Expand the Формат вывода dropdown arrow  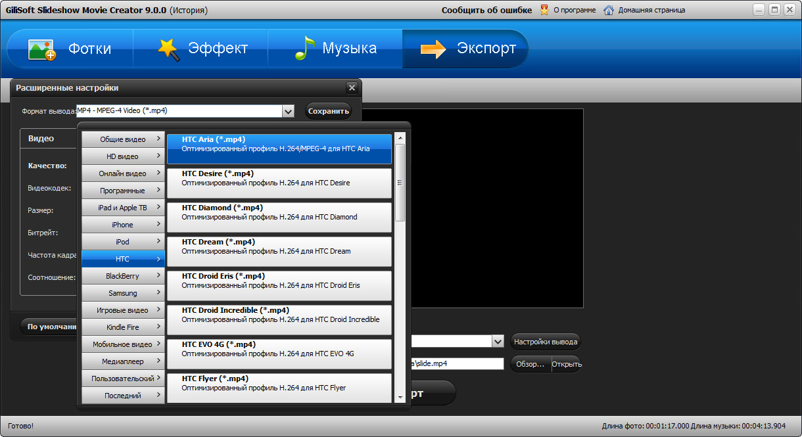[x=288, y=111]
